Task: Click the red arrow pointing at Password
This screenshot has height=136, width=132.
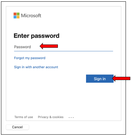Action: pyautogui.click(x=49, y=46)
